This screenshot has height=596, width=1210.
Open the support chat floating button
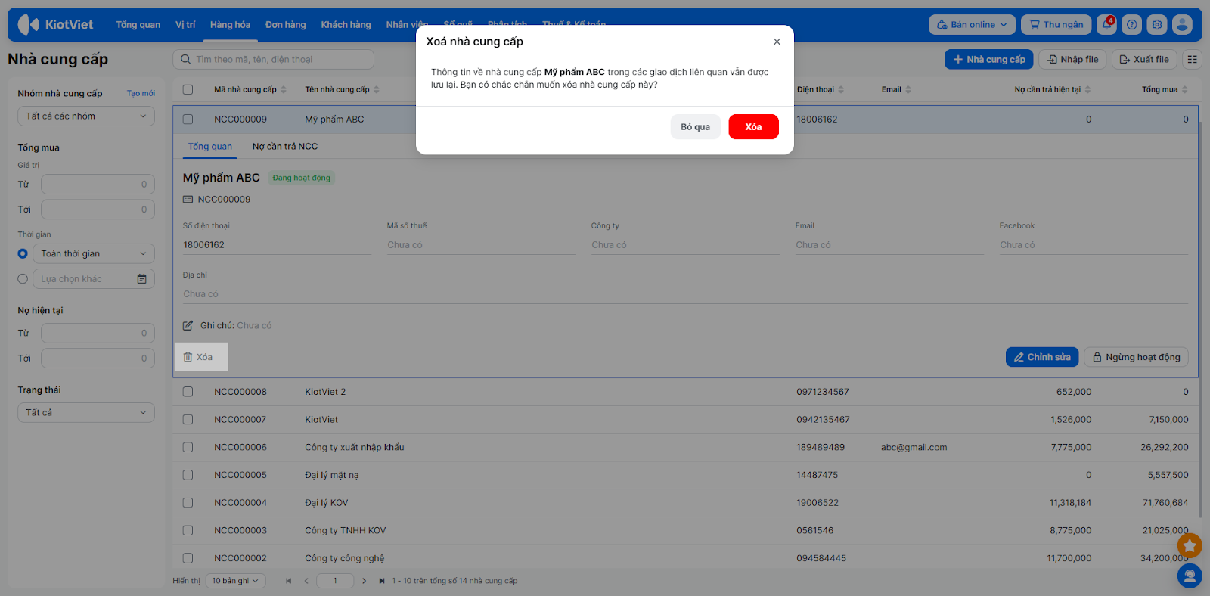coord(1190,576)
